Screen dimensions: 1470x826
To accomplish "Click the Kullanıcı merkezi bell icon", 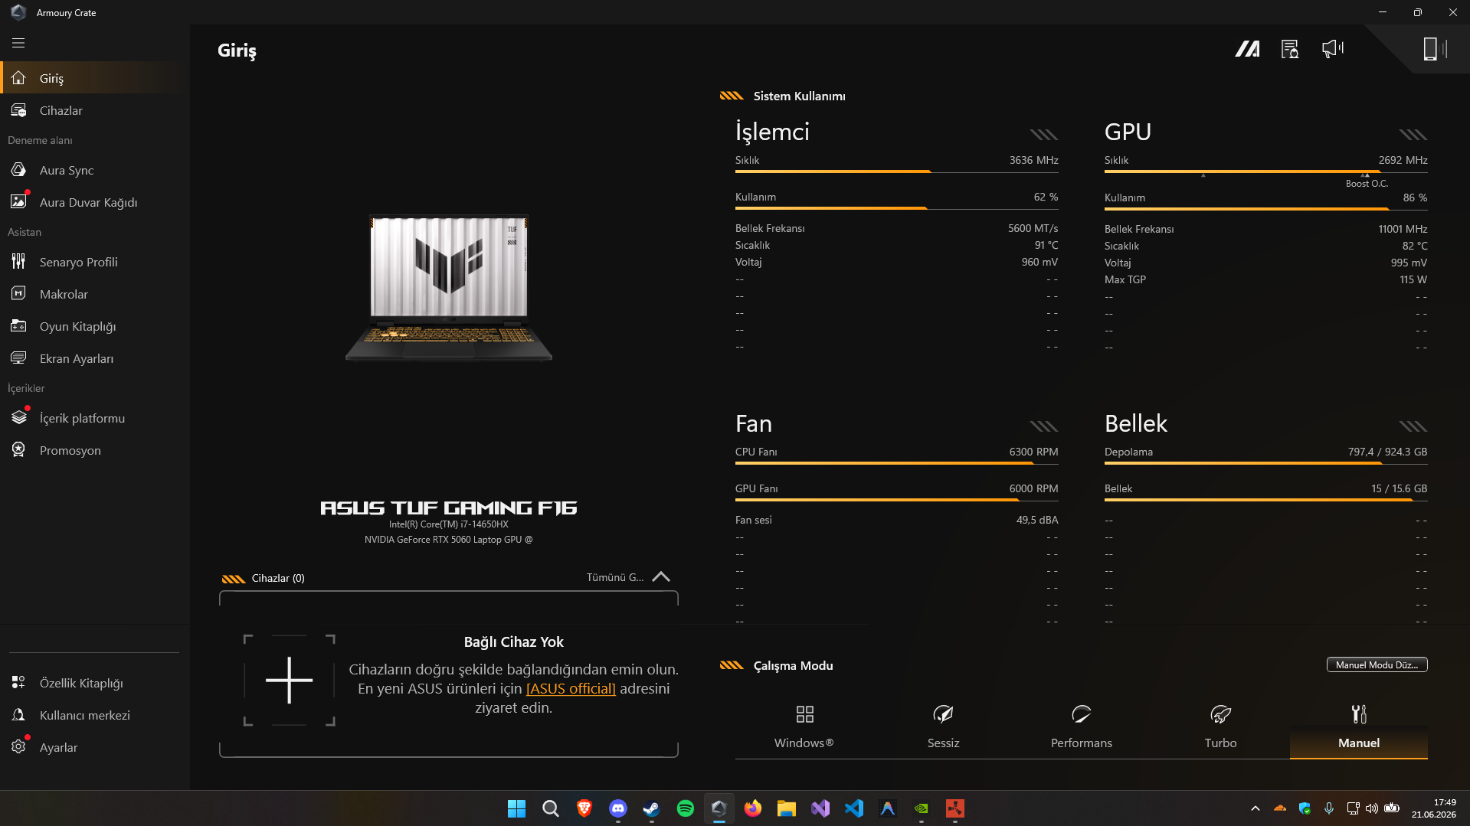I will pyautogui.click(x=18, y=715).
